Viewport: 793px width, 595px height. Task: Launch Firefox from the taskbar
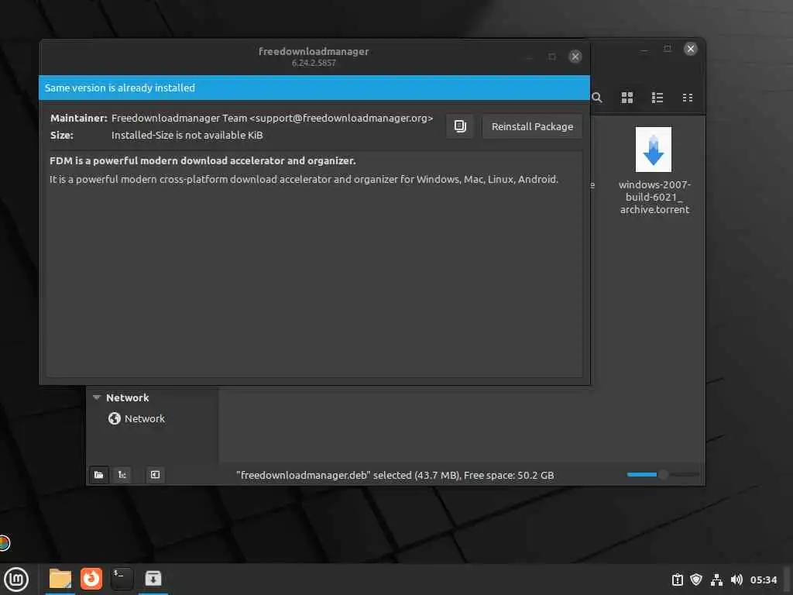point(91,579)
